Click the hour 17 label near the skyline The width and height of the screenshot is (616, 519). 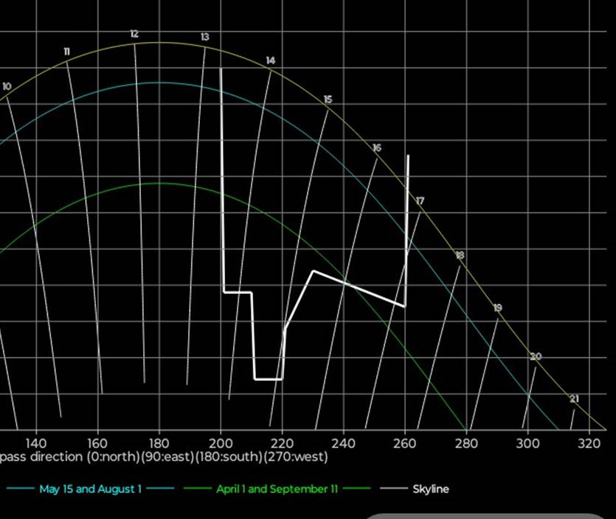420,201
